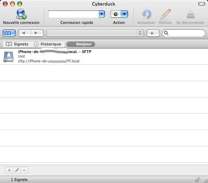Click the window resize grip corner
Image resolution: width=208 pixels, height=183 pixels.
coord(206,181)
